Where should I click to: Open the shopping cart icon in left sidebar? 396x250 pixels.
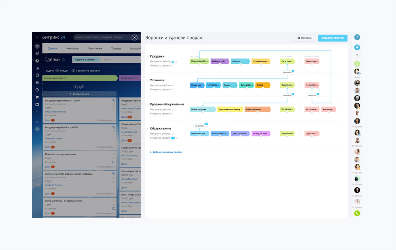pos(37,97)
